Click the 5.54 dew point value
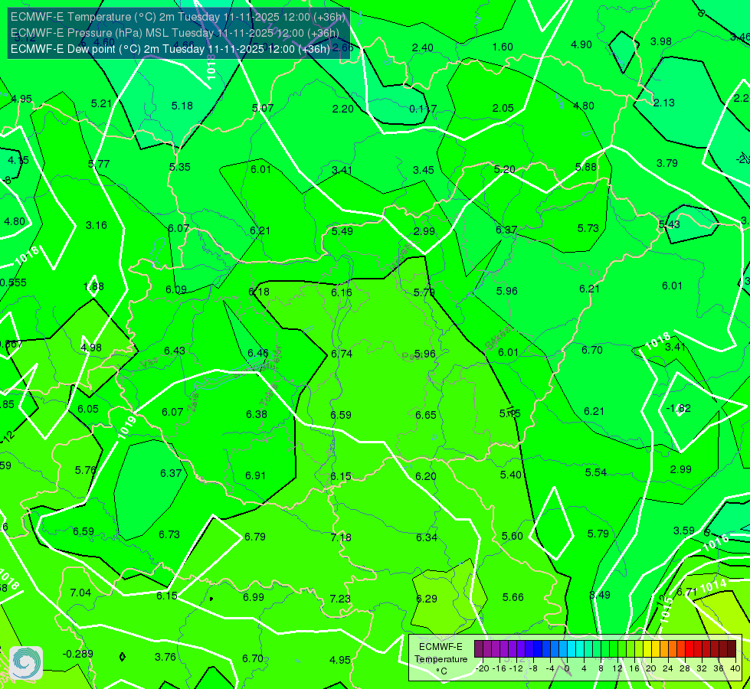Screen dimensions: 750x689 click(x=596, y=472)
